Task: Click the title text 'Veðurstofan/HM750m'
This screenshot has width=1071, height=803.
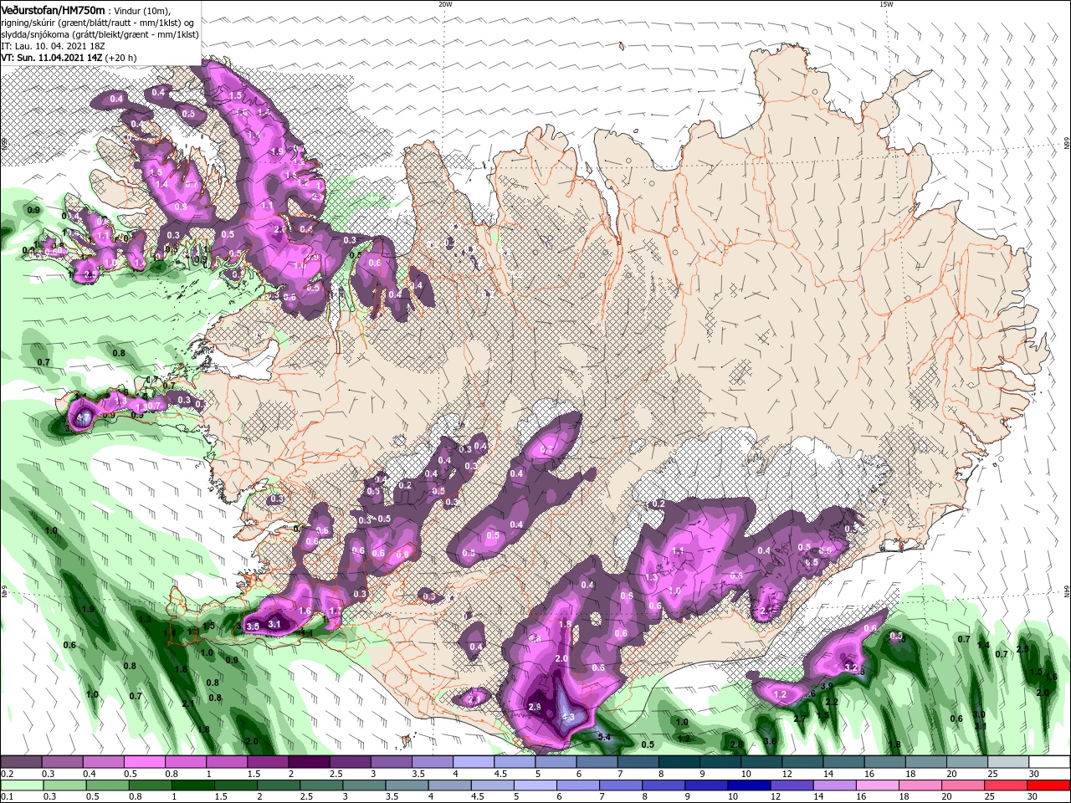Action: 53,10
